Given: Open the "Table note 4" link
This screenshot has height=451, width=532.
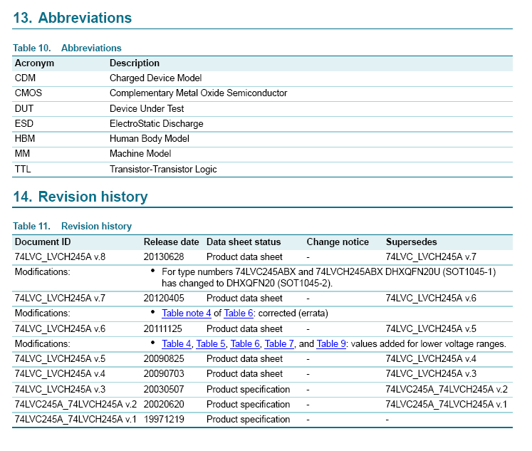Looking at the screenshot, I should point(187,313).
